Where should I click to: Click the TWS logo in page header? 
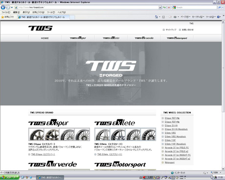click(41, 28)
